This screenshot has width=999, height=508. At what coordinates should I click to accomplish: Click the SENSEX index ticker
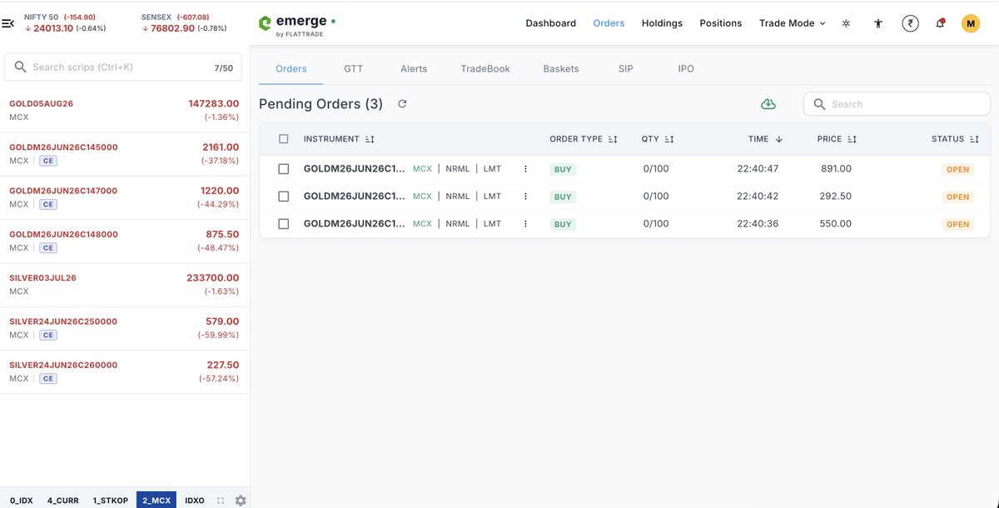coord(183,22)
